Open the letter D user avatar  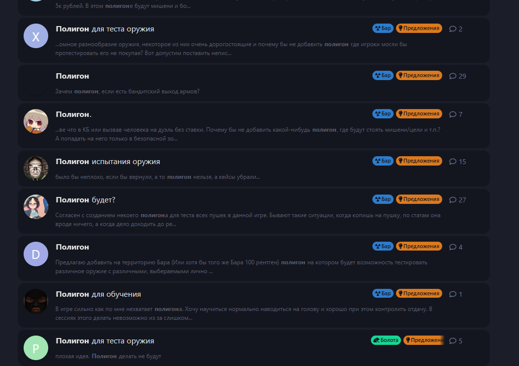click(x=36, y=254)
